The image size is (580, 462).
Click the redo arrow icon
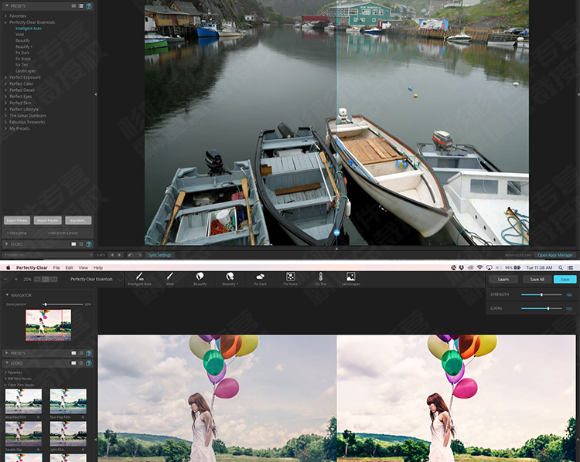(139, 255)
